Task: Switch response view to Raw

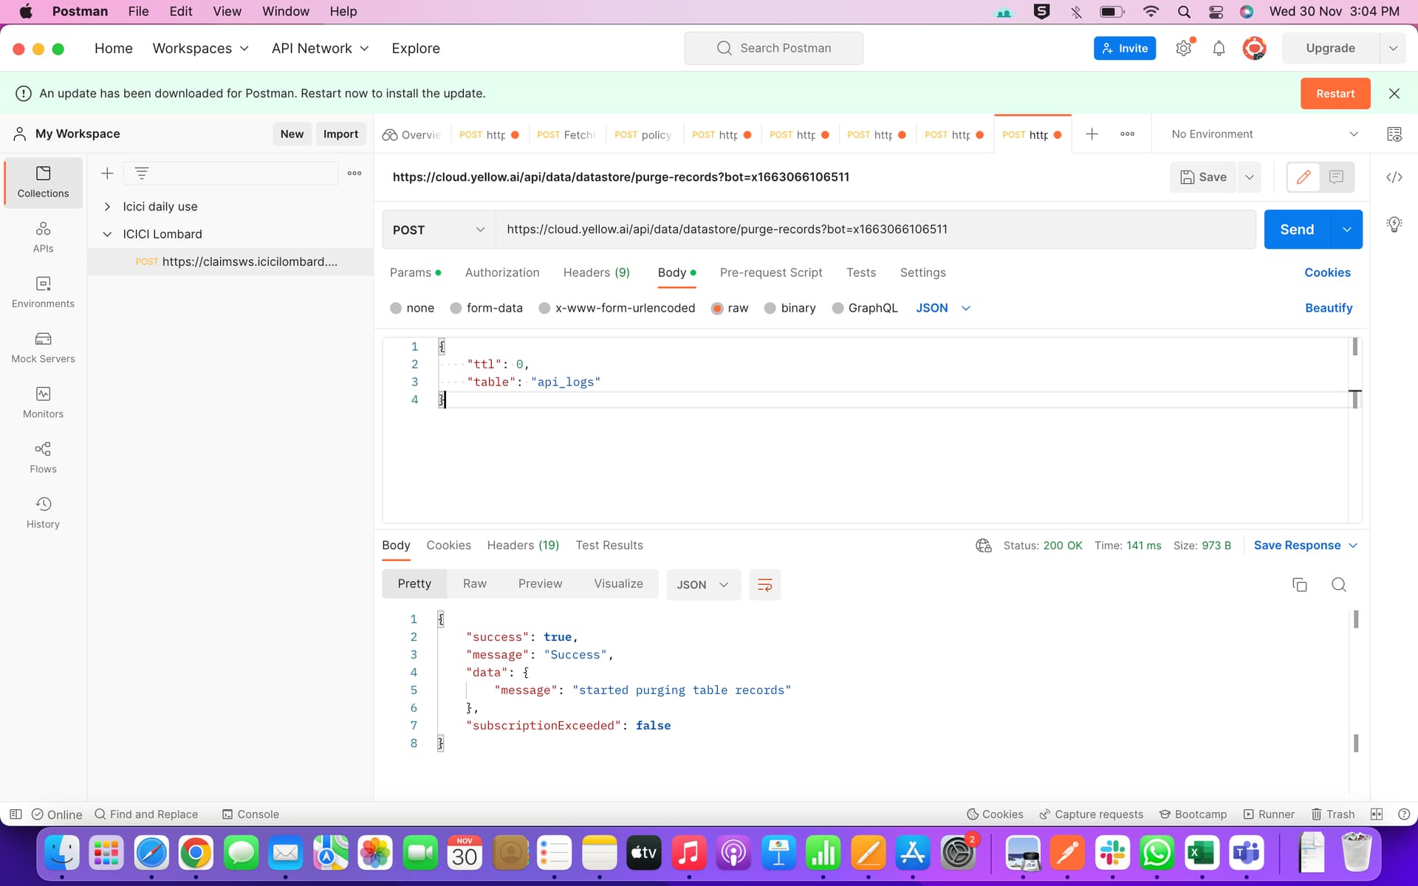Action: click(x=475, y=584)
